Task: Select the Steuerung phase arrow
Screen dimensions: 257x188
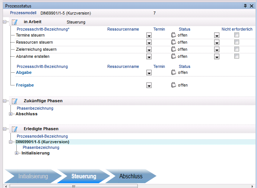Action: pos(83,176)
